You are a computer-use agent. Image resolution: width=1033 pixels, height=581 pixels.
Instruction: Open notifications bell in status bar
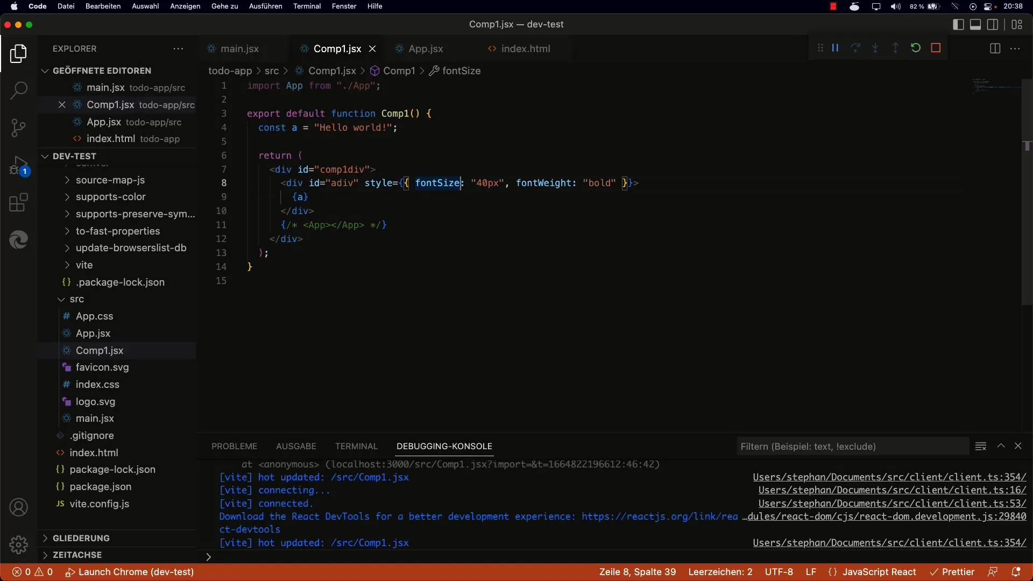point(1016,572)
